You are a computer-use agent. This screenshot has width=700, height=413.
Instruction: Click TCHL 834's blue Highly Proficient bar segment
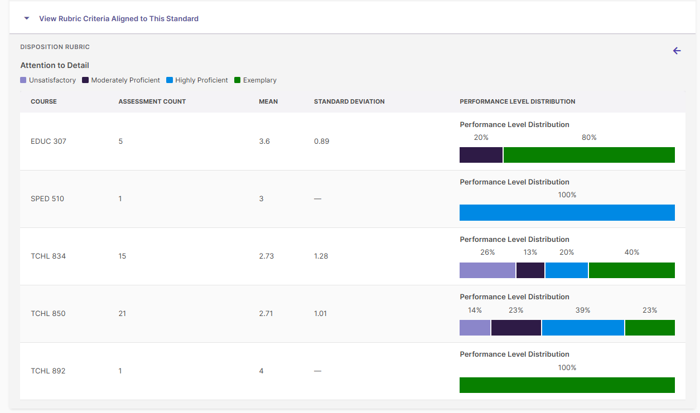567,270
